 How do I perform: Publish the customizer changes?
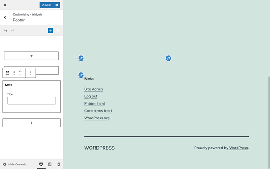coord(46,5)
